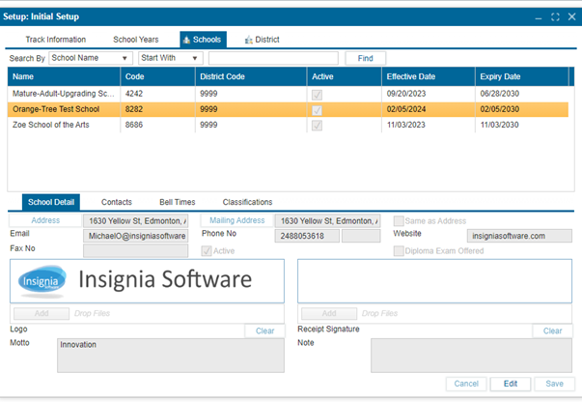Image resolution: width=582 pixels, height=402 pixels.
Task: Click the search text input field
Action: click(273, 58)
